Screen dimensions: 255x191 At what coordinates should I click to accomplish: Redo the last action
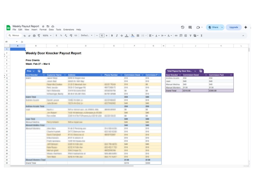pyautogui.click(x=29, y=36)
